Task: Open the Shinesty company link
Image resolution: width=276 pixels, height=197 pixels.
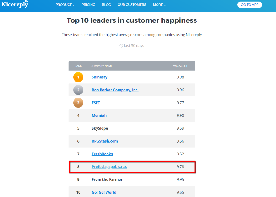Action: [x=99, y=77]
